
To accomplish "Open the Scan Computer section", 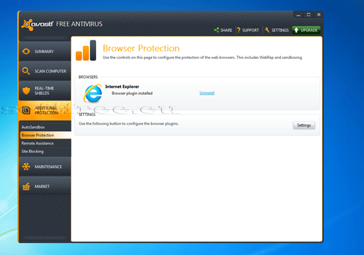I will [x=45, y=71].
